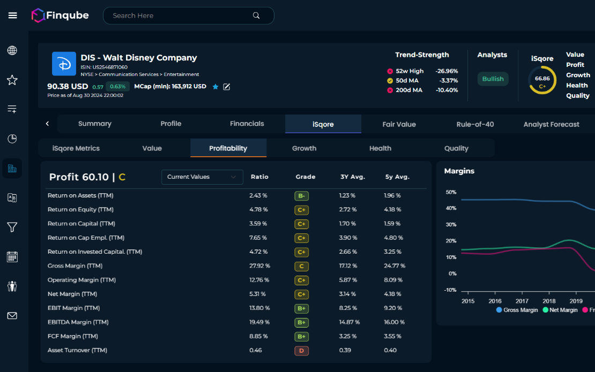Click the C+ grade badge for Return on Equity

click(302, 210)
